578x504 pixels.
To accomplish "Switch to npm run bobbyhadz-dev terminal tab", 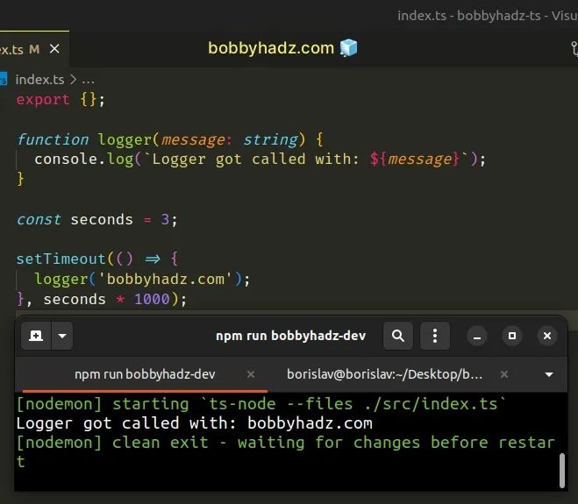I will click(x=145, y=374).
